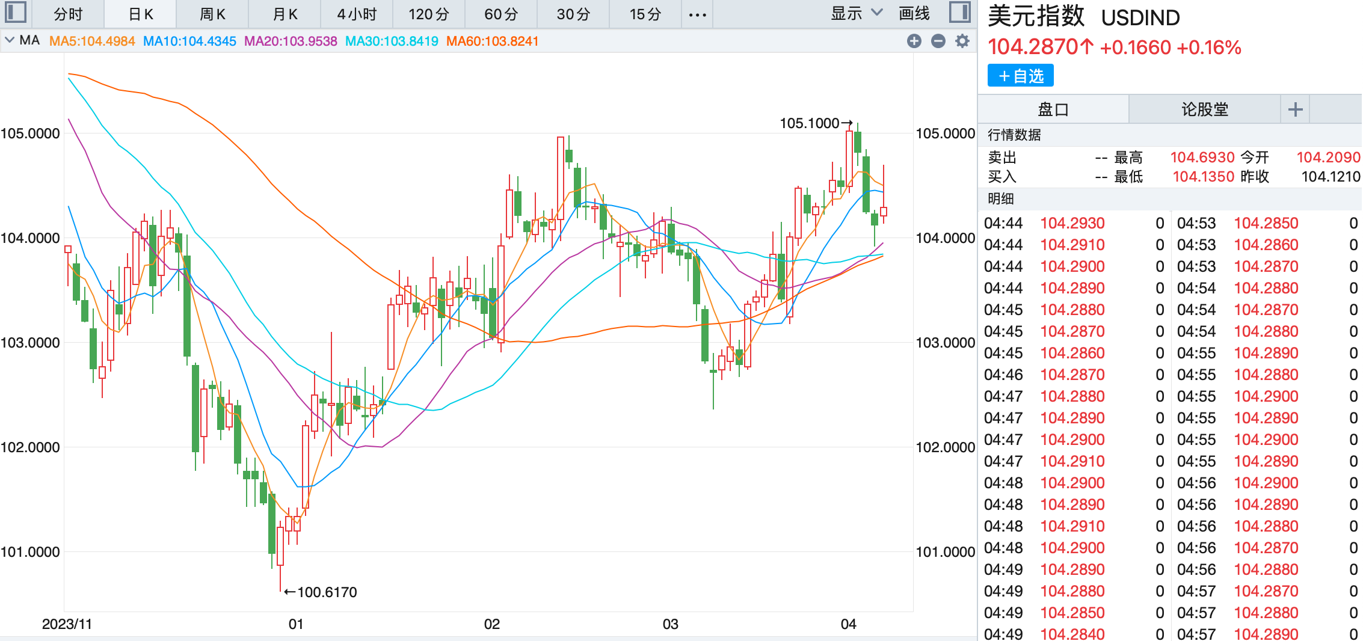Viewport: 1363px width, 641px height.
Task: Click the zoom out minus icon
Action: (938, 41)
